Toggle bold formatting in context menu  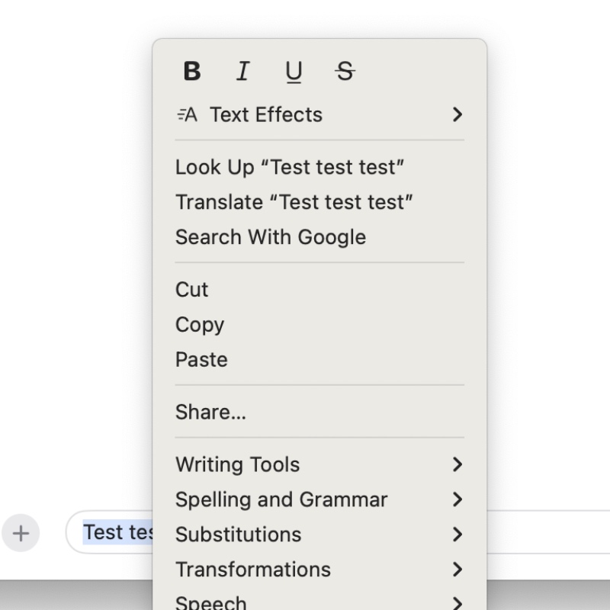pyautogui.click(x=192, y=72)
